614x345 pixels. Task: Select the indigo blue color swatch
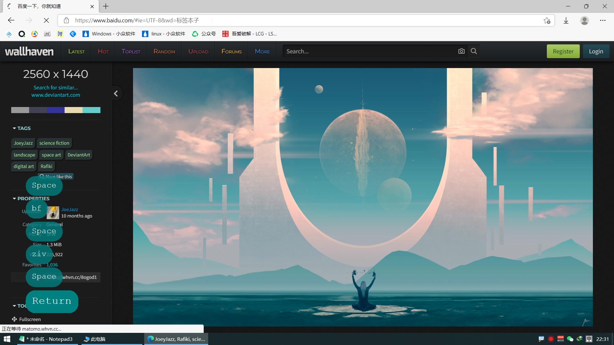click(56, 110)
